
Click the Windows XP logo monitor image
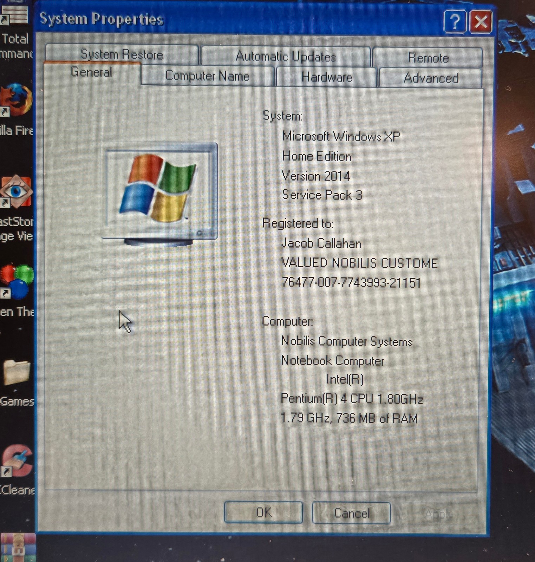(160, 194)
